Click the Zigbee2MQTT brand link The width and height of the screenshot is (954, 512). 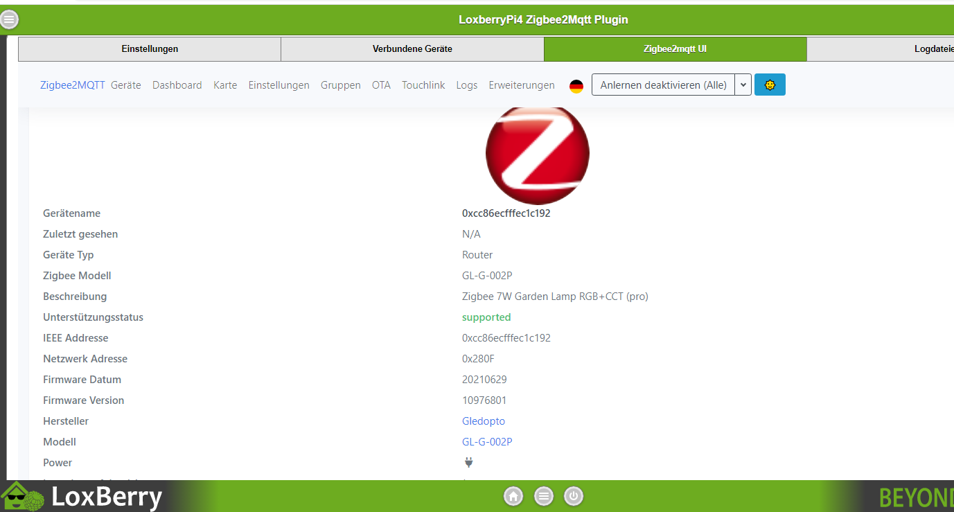coord(73,85)
